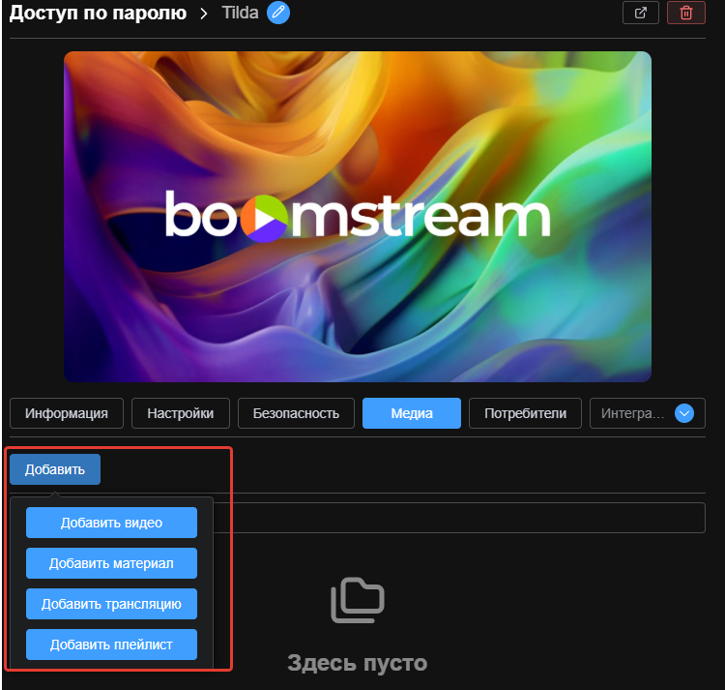Viewport: 725px width, 690px height.
Task: Edit the Tilda project name with pencil icon
Action: tap(278, 13)
